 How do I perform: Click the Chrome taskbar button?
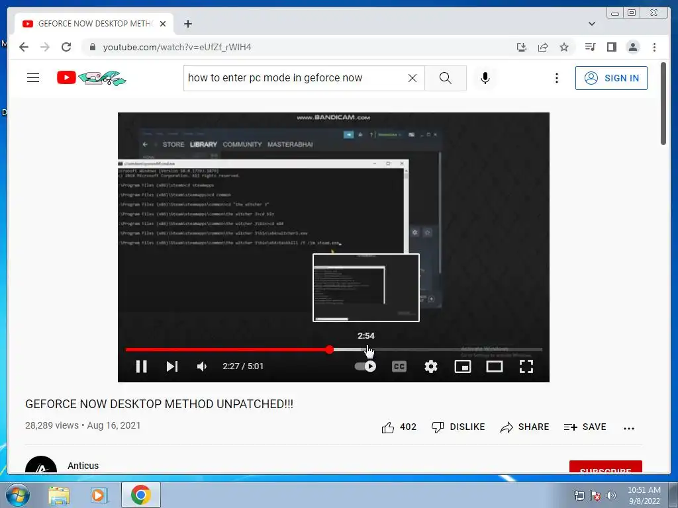[x=141, y=495]
